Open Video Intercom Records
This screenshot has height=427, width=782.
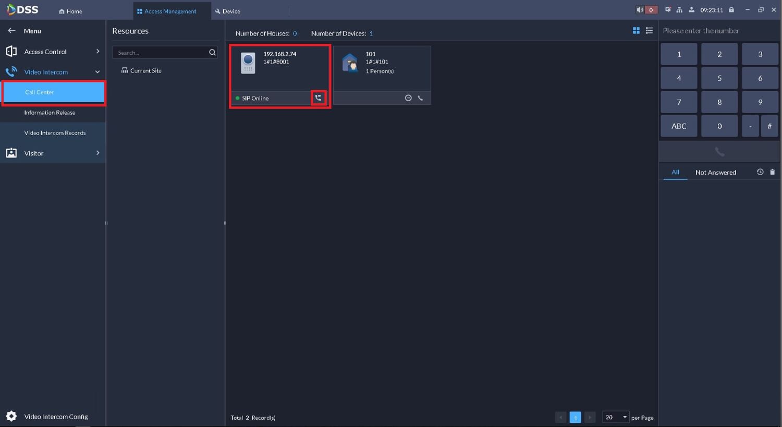tap(55, 133)
